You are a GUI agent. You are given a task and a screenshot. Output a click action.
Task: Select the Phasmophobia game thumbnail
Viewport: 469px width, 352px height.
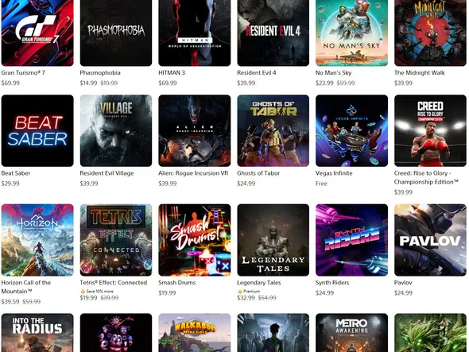pyautogui.click(x=116, y=33)
